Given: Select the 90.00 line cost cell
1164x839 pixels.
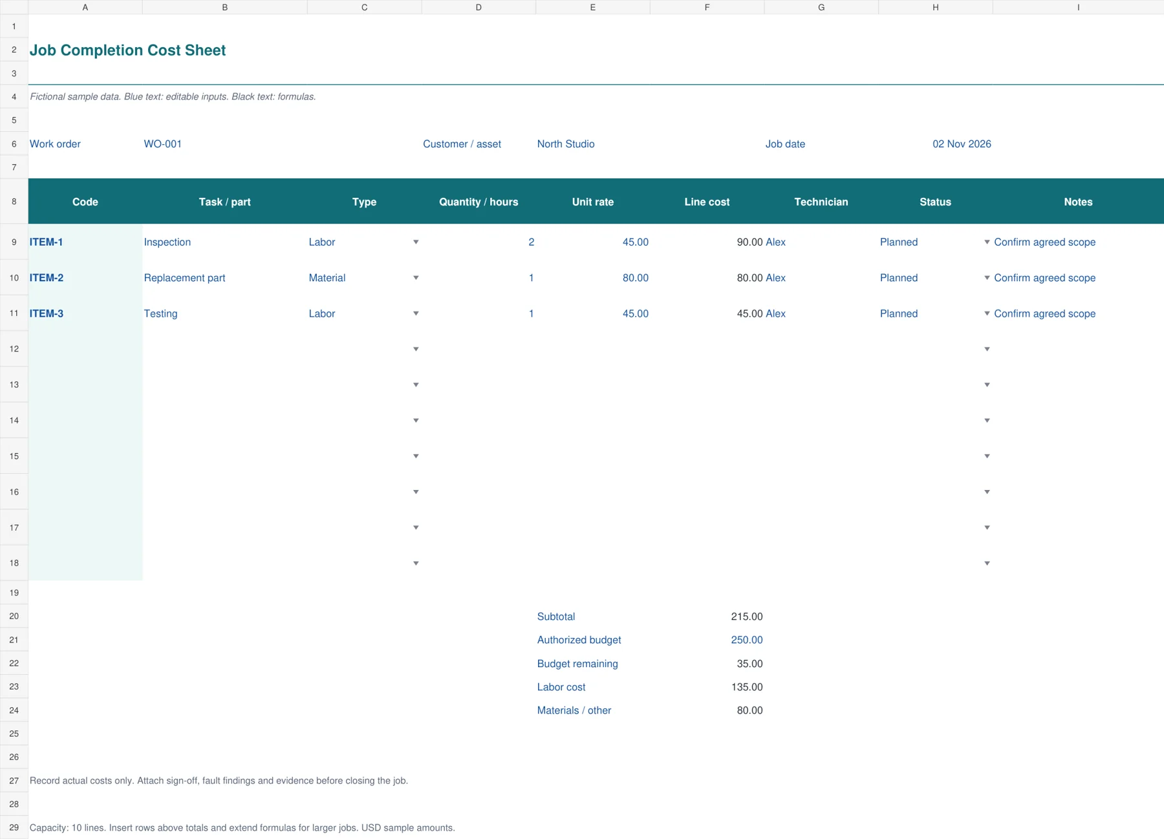Looking at the screenshot, I should [x=707, y=242].
